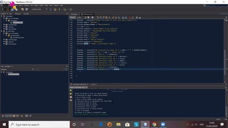Viewport: 228px width, 128px height.
Task: Open NetBeans icon on Windows taskbar
Action: click(145, 124)
